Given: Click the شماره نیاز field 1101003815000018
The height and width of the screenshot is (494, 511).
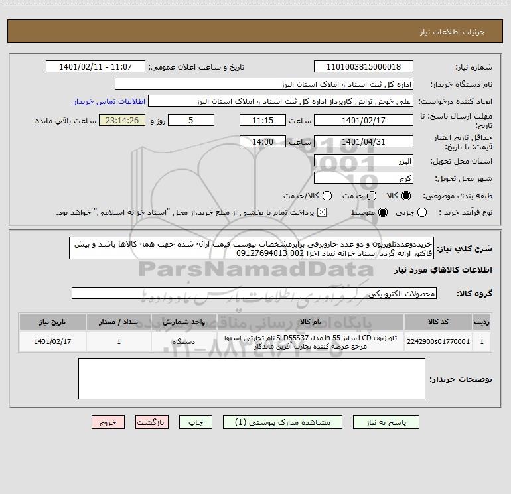Looking at the screenshot, I should (x=364, y=67).
